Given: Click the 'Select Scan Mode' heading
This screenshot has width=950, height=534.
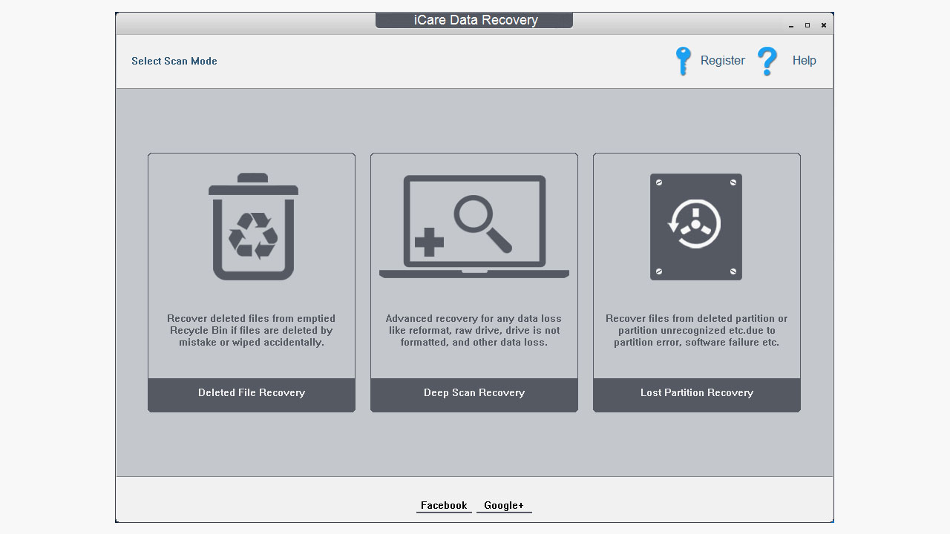Looking at the screenshot, I should click(174, 61).
